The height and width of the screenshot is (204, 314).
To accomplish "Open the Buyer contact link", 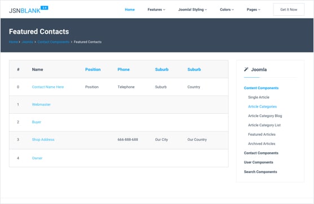I will [37, 122].
